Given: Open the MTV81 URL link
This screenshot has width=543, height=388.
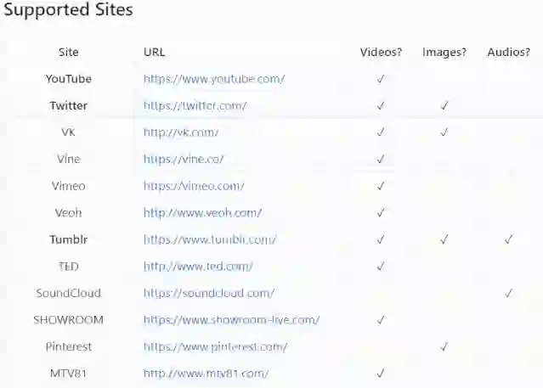Looking at the screenshot, I should (206, 373).
